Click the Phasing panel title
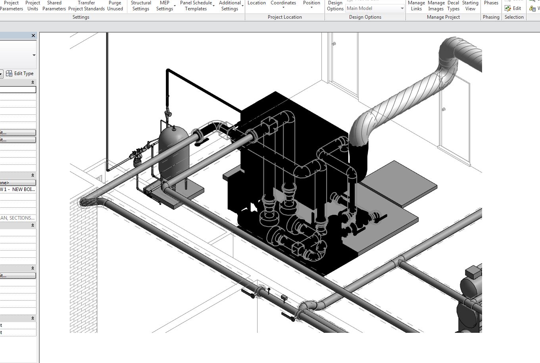The height and width of the screenshot is (363, 540). coord(491,17)
